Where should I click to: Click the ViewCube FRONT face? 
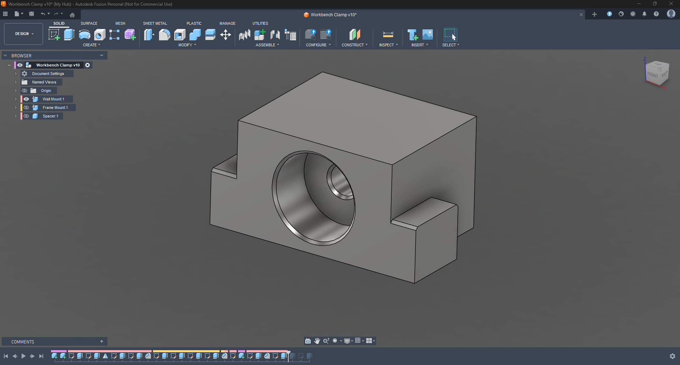(x=652, y=75)
